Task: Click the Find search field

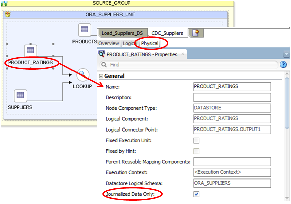Action: (x=189, y=65)
